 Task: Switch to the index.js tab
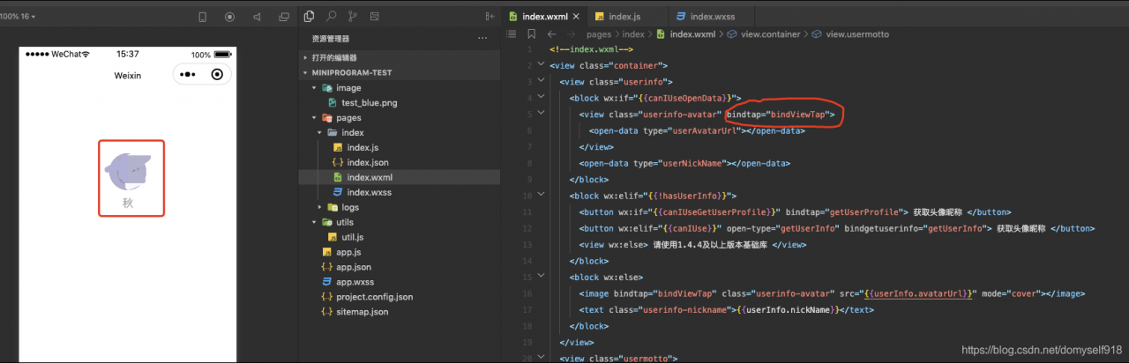[624, 17]
